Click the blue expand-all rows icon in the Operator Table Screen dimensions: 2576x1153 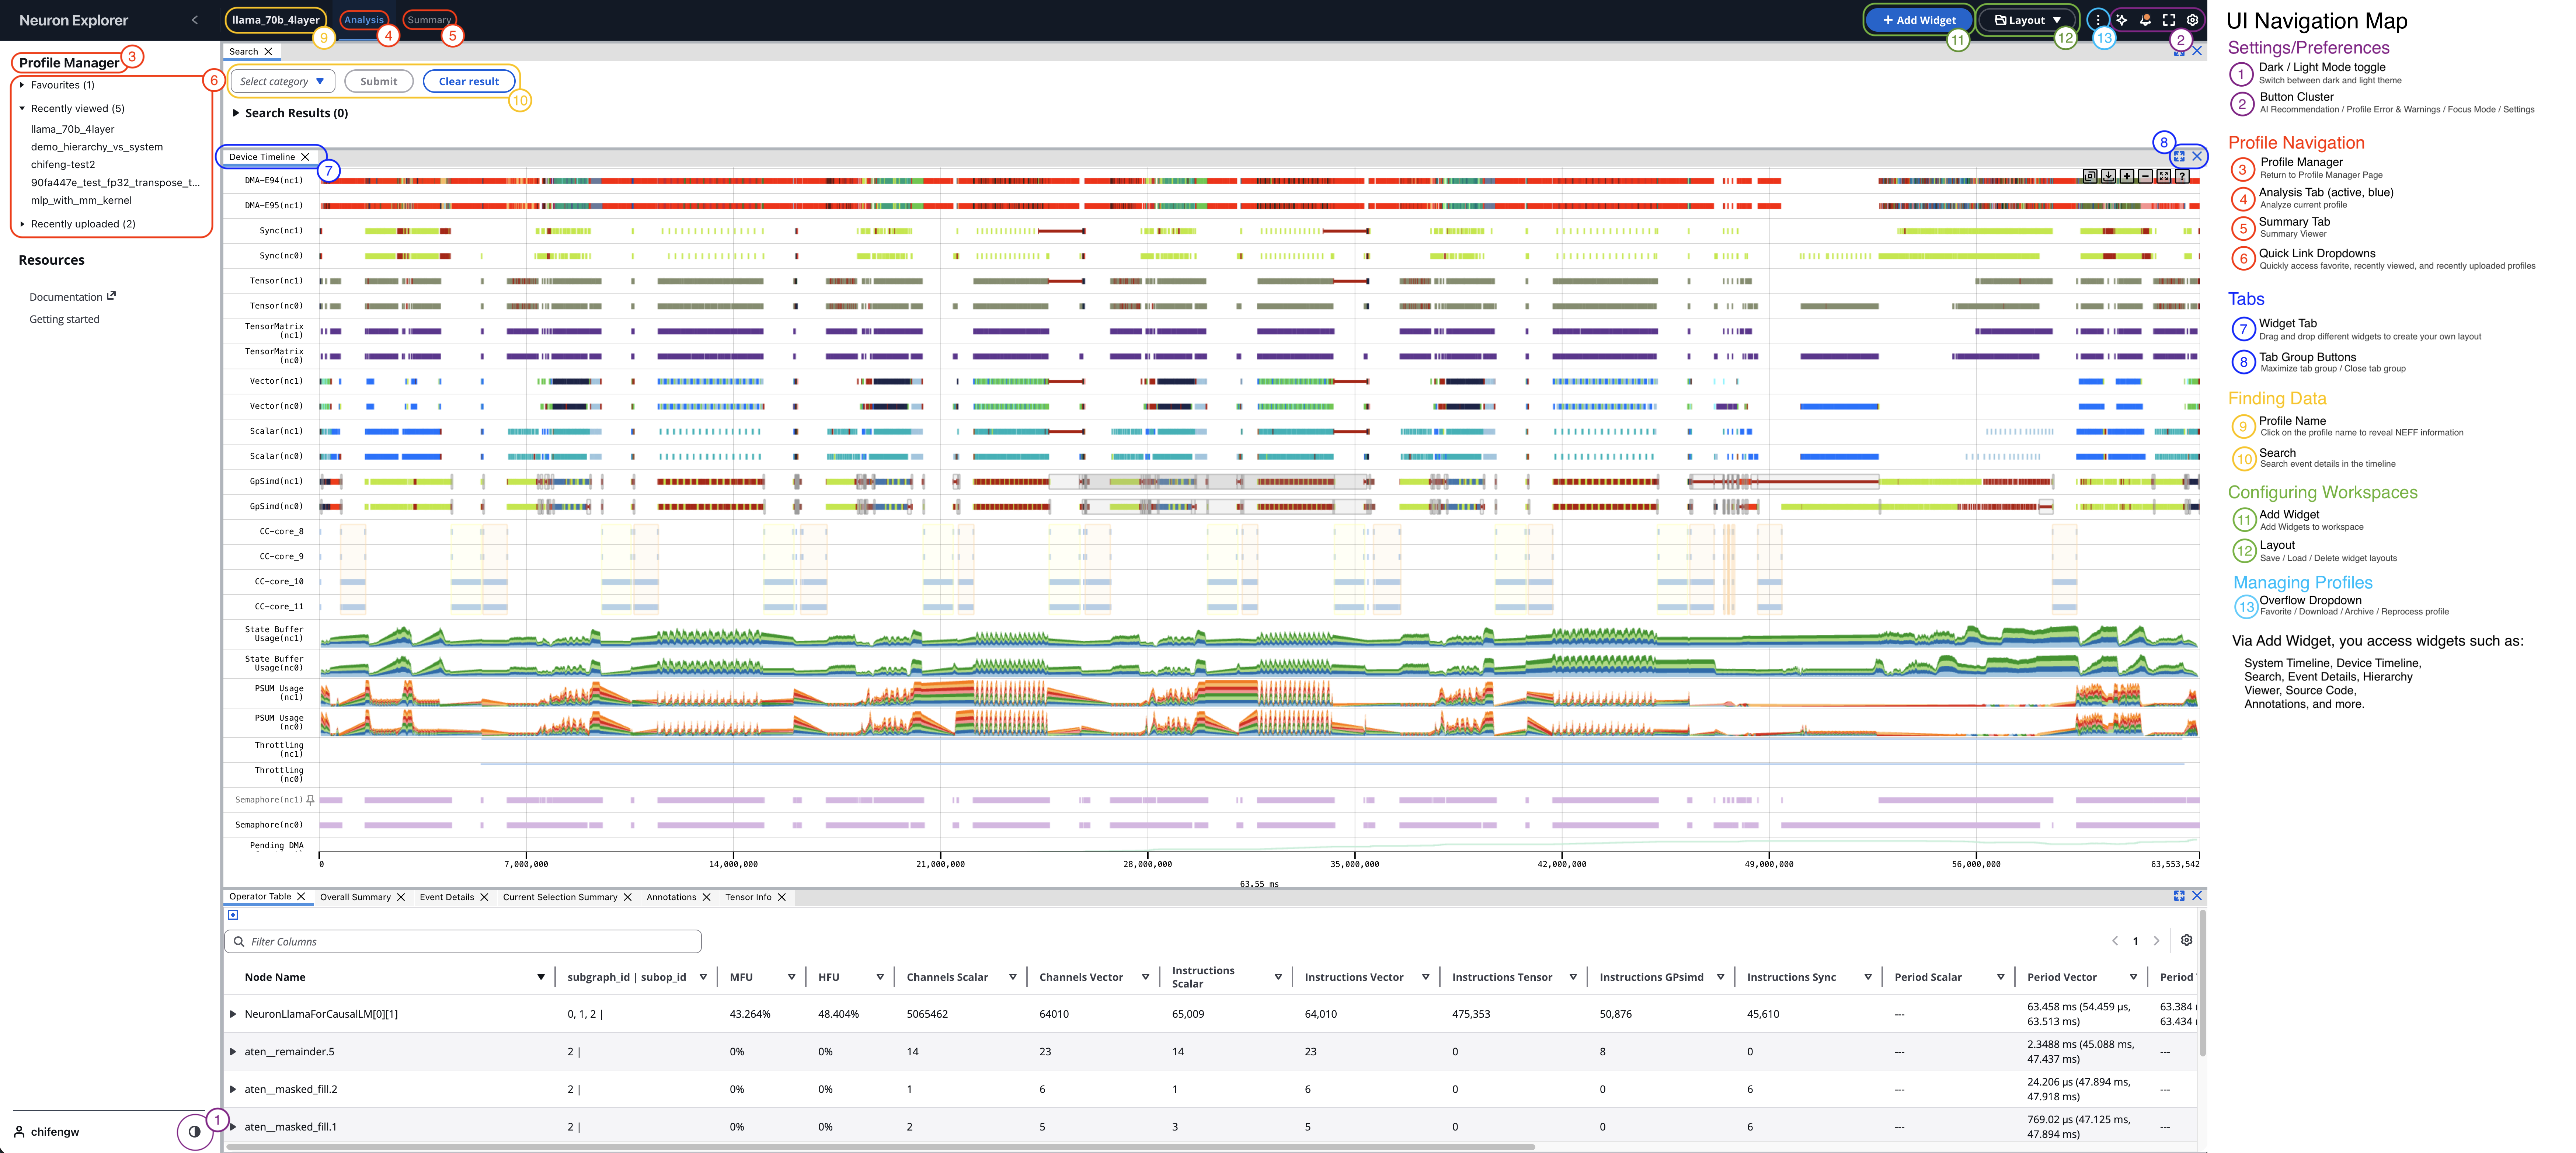[233, 915]
